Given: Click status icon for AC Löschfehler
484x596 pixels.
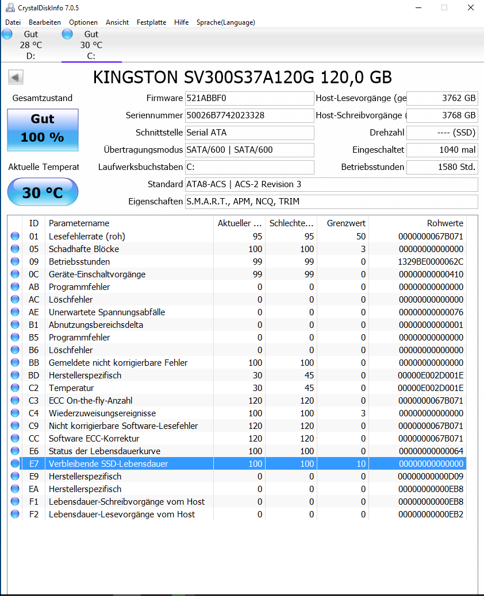Looking at the screenshot, I should click(x=15, y=299).
